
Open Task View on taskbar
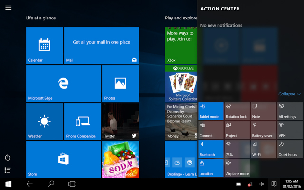click(72, 184)
